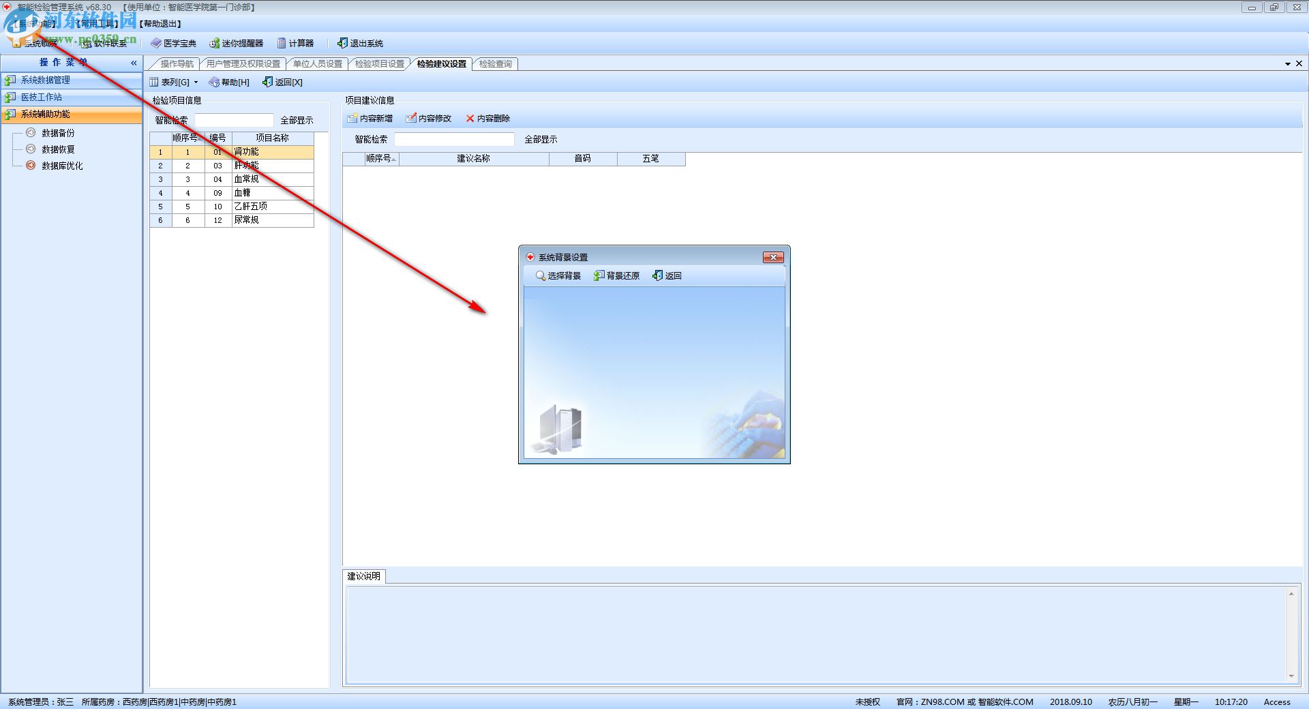Click the 内容修改 edit content icon
The height and width of the screenshot is (709, 1309).
[411, 118]
